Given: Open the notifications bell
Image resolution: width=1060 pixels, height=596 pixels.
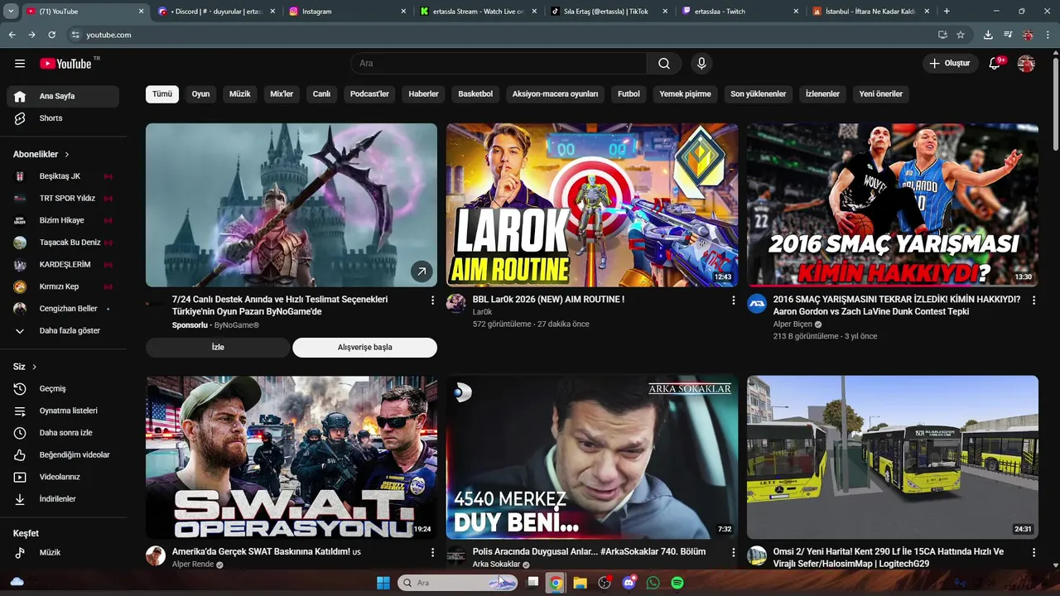Looking at the screenshot, I should point(995,64).
